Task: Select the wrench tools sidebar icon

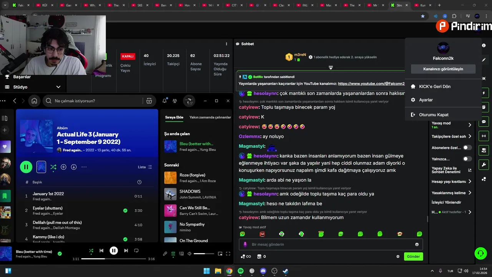Action: 484,165
